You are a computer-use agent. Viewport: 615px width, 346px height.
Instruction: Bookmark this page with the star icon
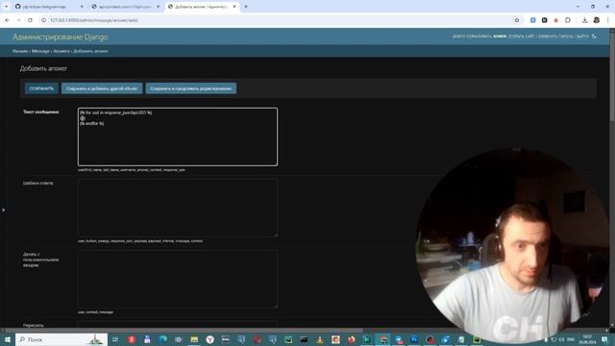click(x=517, y=20)
